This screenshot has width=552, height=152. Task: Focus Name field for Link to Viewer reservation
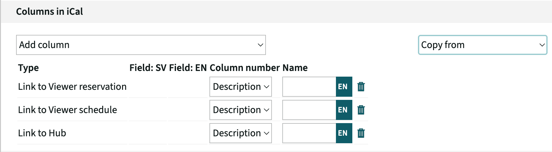(x=309, y=87)
